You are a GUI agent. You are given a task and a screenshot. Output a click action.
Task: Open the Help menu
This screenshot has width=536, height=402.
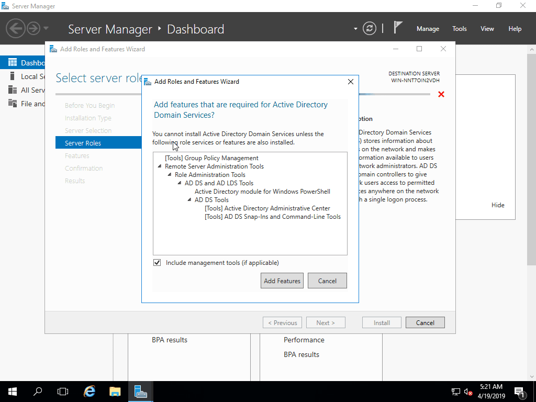pyautogui.click(x=515, y=29)
